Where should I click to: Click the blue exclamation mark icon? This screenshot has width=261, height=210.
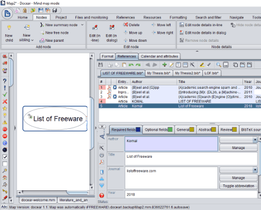point(5,88)
